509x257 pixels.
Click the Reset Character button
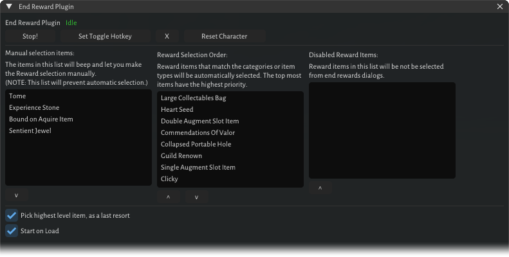click(225, 36)
